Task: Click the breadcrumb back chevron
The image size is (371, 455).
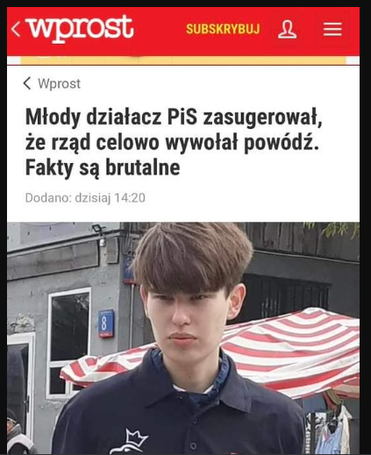Action: coord(27,83)
